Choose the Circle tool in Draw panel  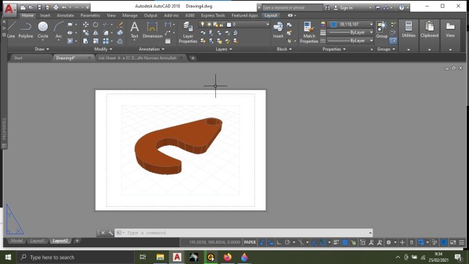click(x=43, y=30)
